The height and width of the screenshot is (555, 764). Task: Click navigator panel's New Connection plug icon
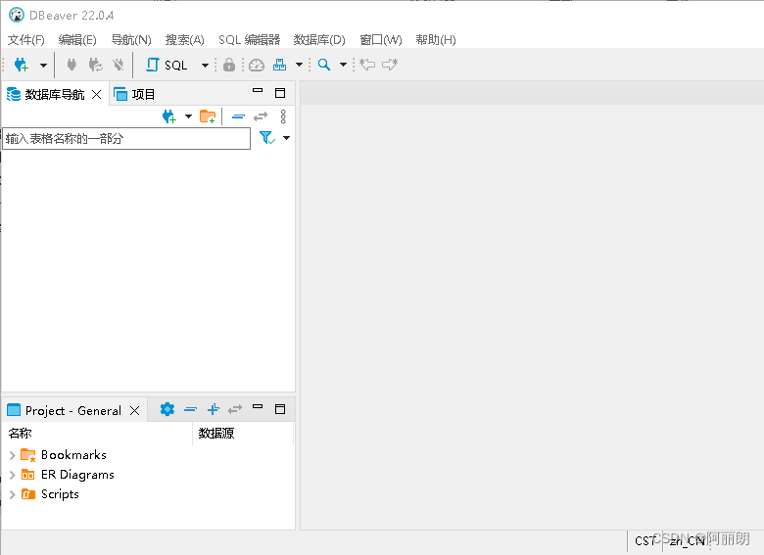pyautogui.click(x=169, y=116)
